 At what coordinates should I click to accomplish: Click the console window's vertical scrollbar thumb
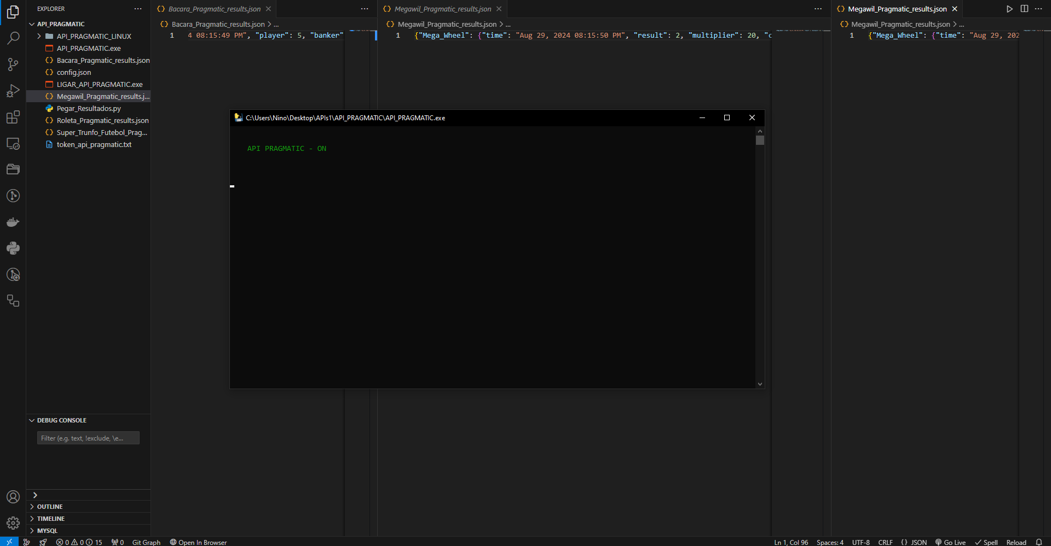[x=760, y=140]
